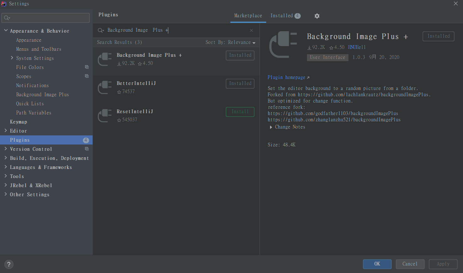Select Path Variables page
The height and width of the screenshot is (273, 463).
pyautogui.click(x=34, y=113)
